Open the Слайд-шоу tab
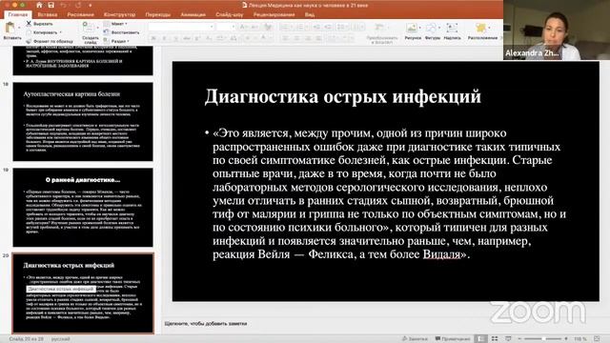The height and width of the screenshot is (343, 610). [x=229, y=14]
